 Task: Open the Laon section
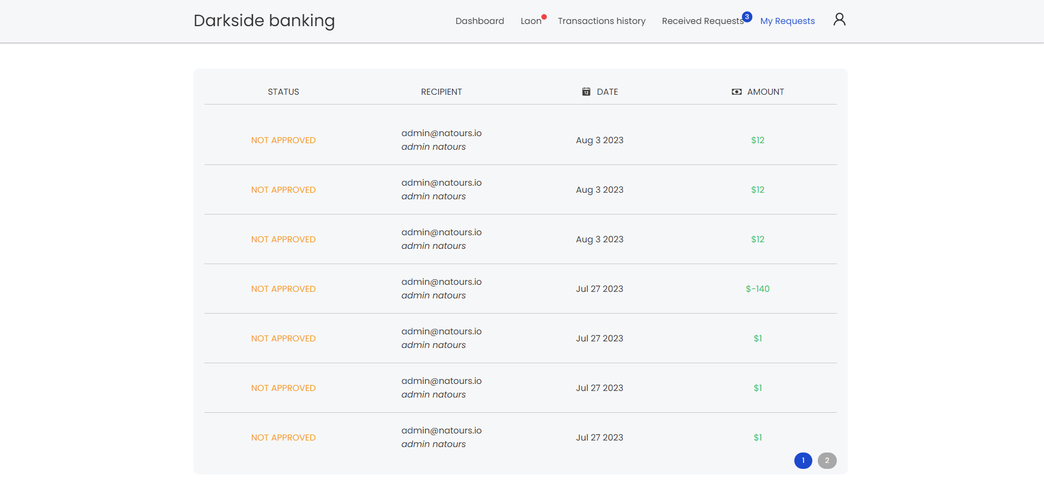530,21
